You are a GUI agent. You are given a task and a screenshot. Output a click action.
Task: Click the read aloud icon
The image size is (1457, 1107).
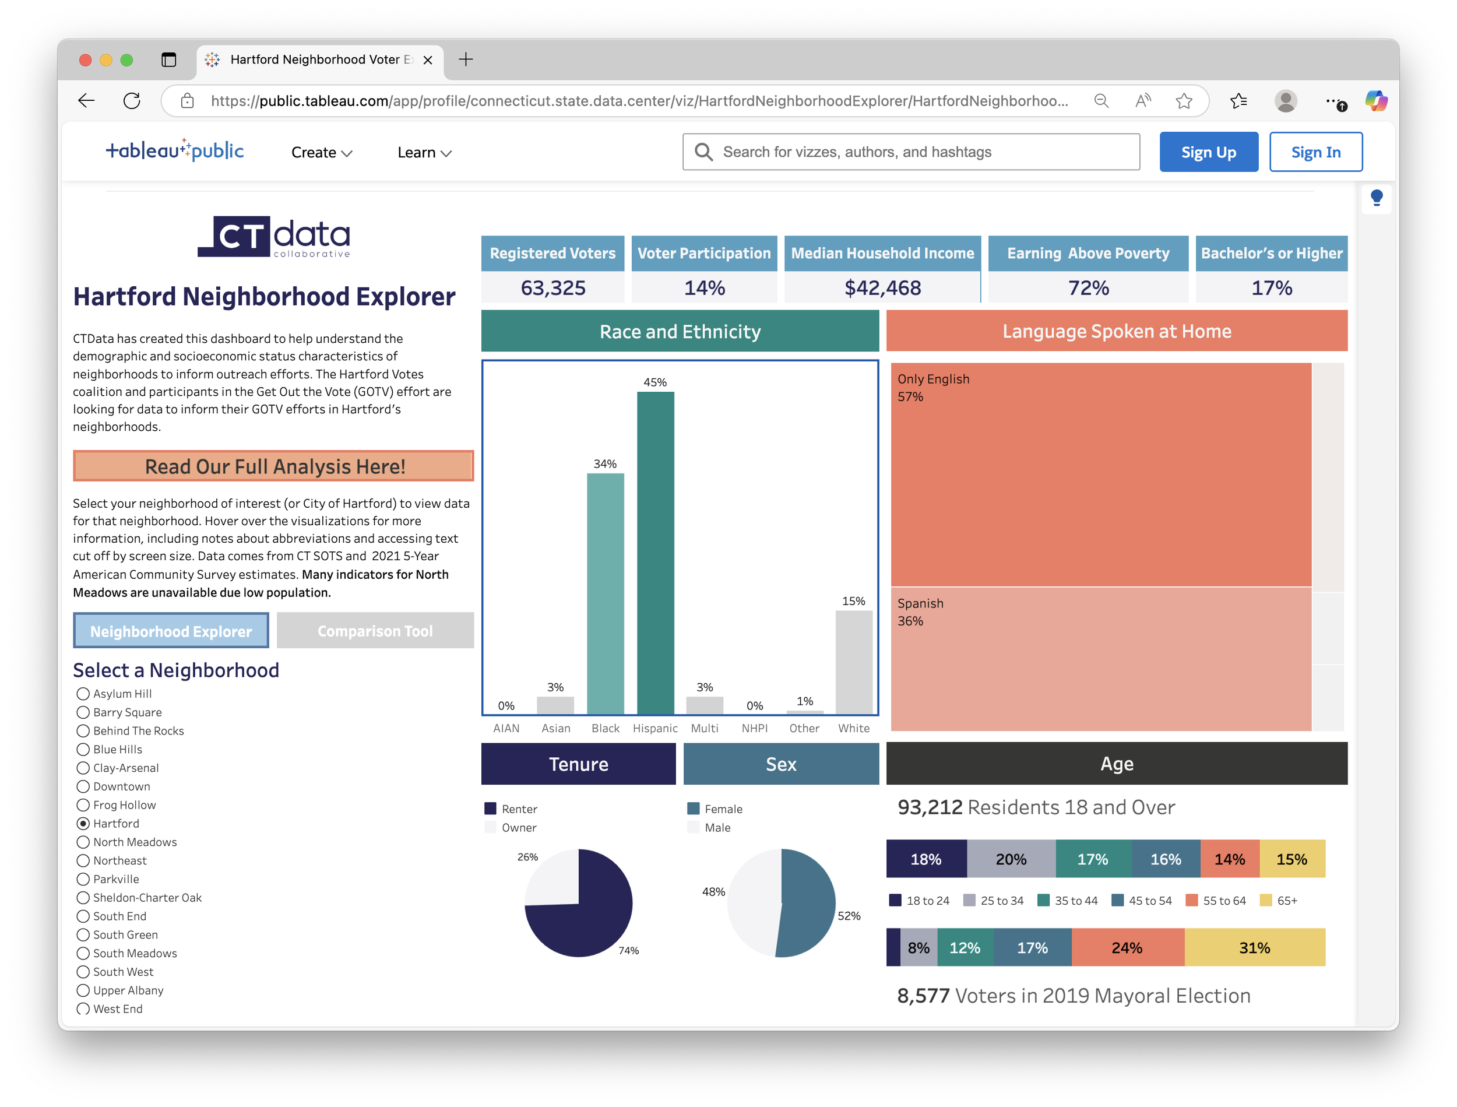(1143, 101)
